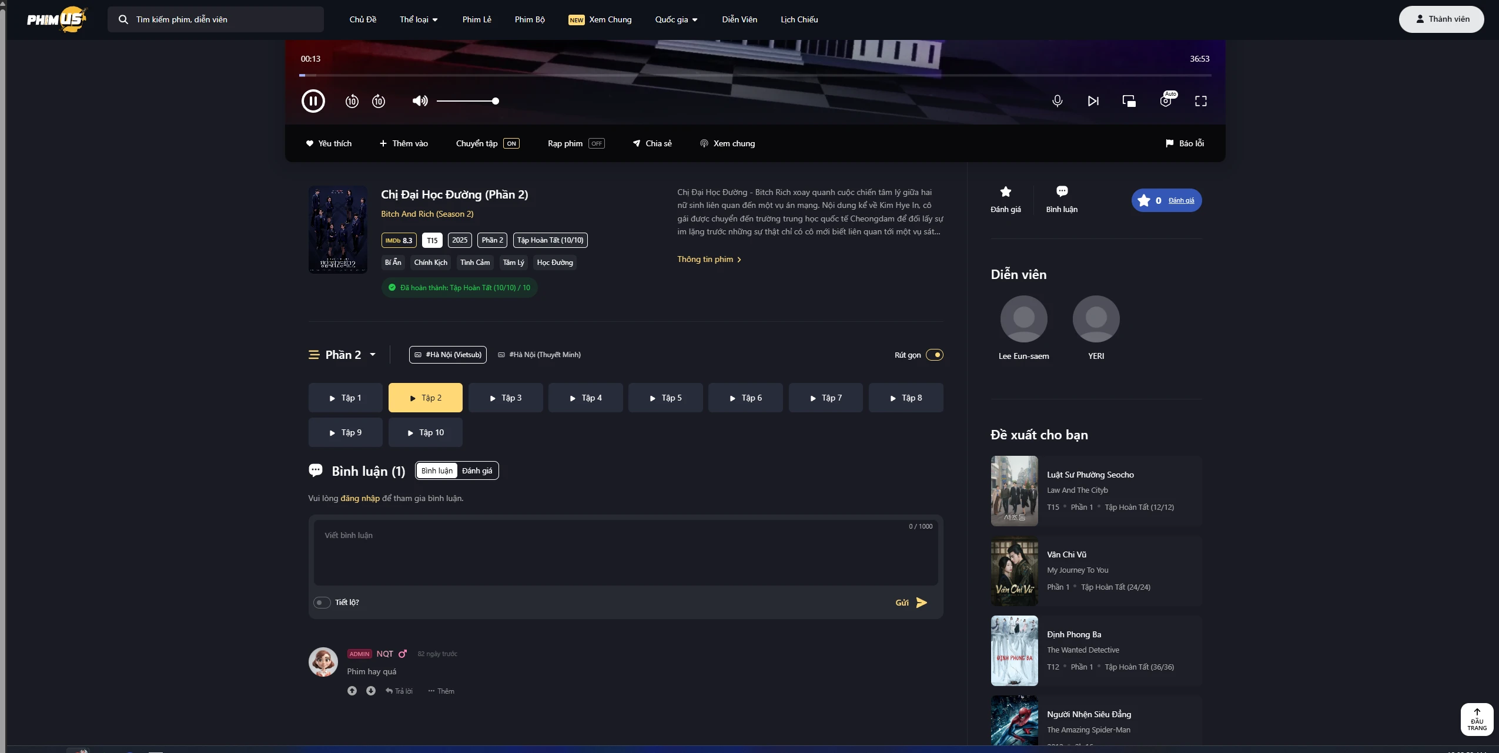Open the Auto quality settings icon
This screenshot has width=1499, height=753.
[1166, 100]
